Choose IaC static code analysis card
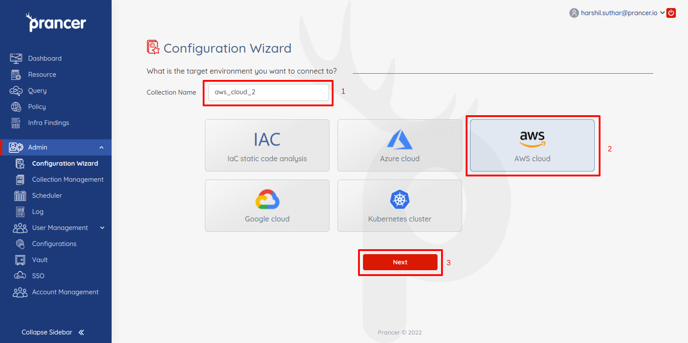This screenshot has width=688, height=343. coord(267,145)
